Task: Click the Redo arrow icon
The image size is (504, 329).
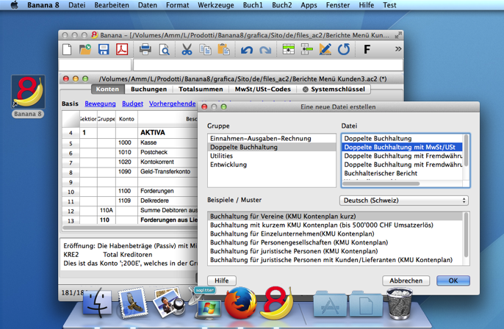Action: click(265, 50)
